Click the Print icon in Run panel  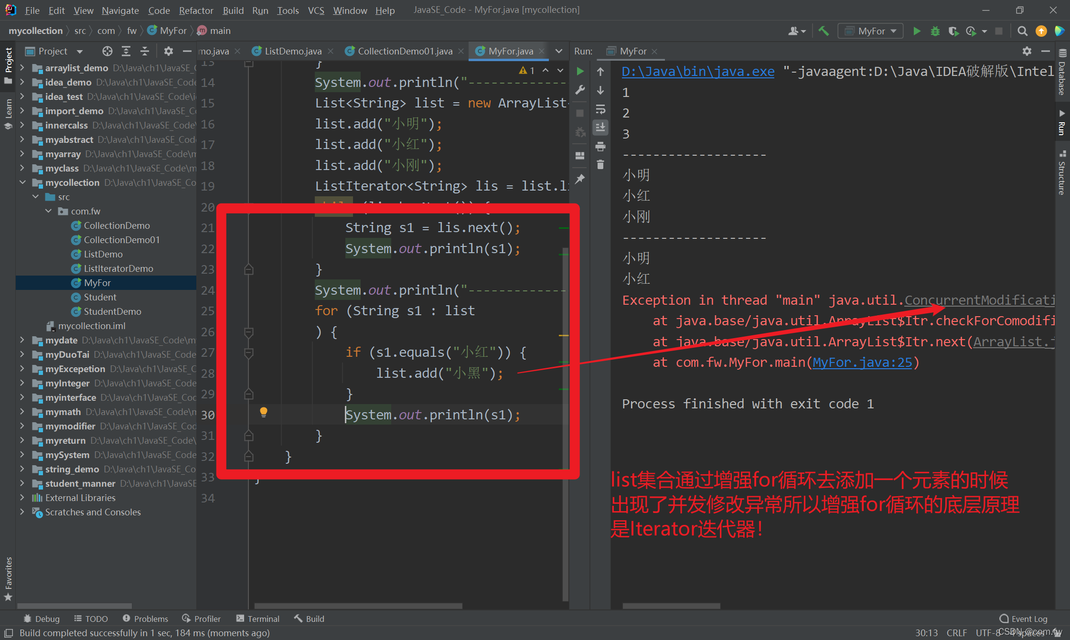tap(600, 146)
